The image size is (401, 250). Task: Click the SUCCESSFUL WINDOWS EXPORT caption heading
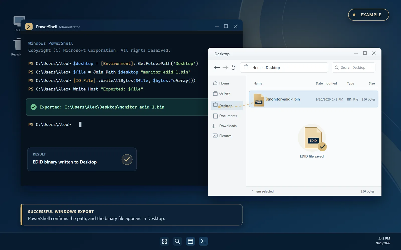coord(61,211)
